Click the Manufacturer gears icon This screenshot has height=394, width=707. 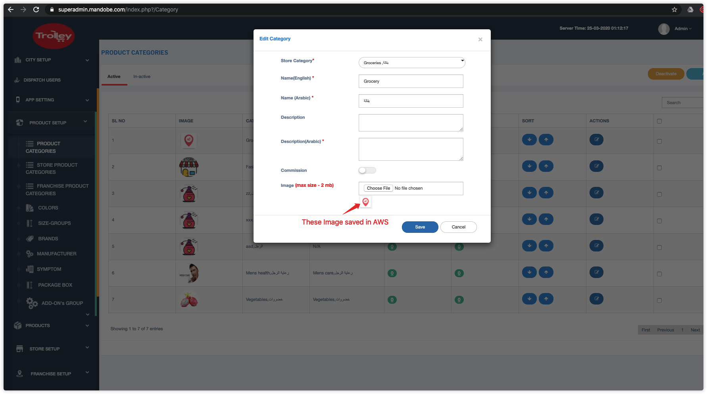[x=30, y=254]
